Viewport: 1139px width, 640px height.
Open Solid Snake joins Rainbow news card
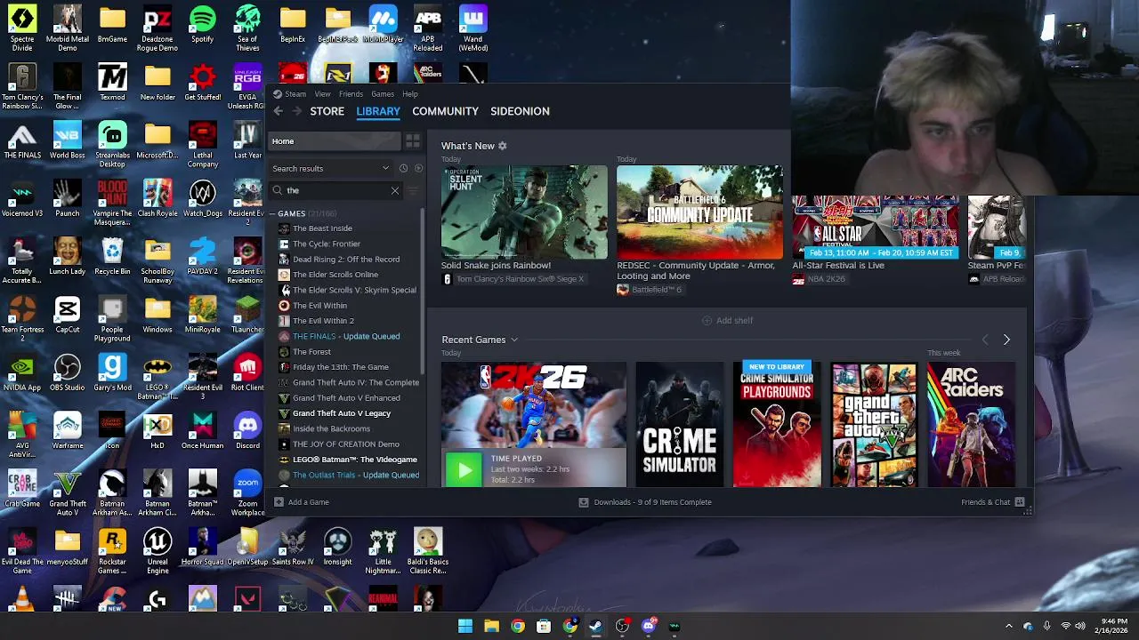click(524, 212)
